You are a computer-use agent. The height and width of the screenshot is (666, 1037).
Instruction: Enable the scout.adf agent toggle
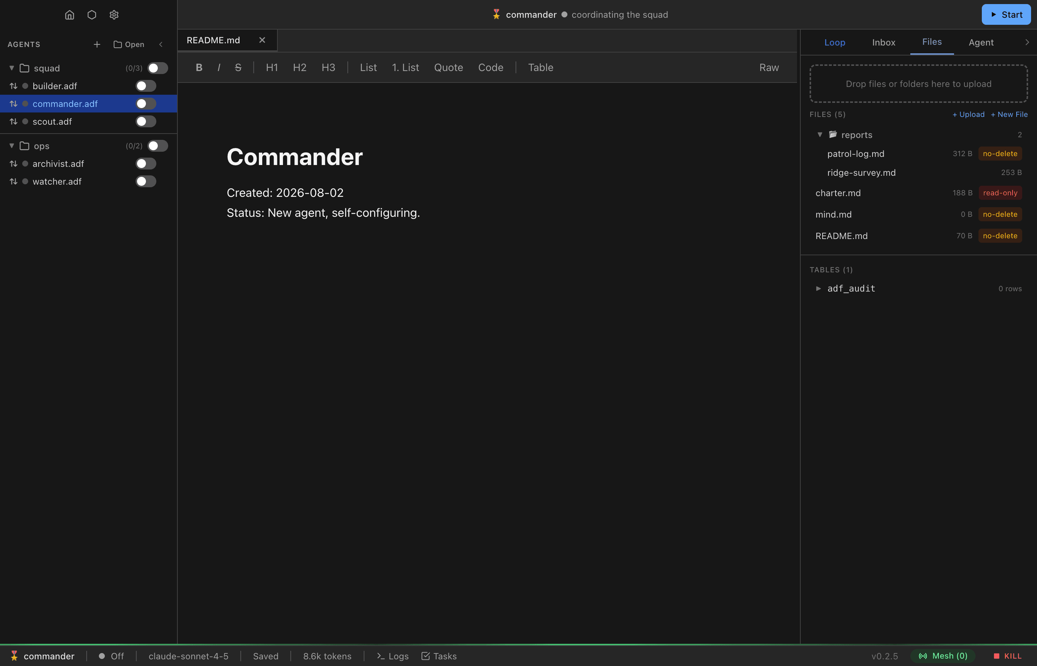click(146, 121)
